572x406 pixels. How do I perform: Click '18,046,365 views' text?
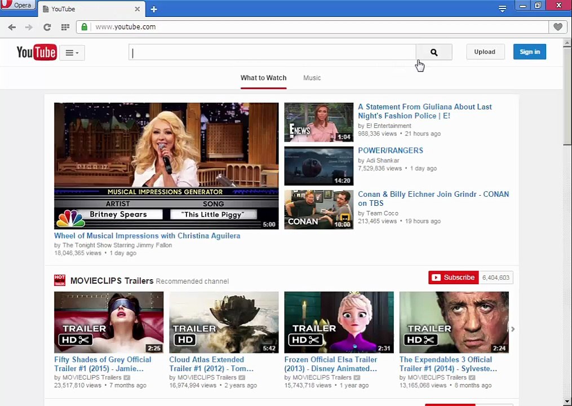point(78,253)
